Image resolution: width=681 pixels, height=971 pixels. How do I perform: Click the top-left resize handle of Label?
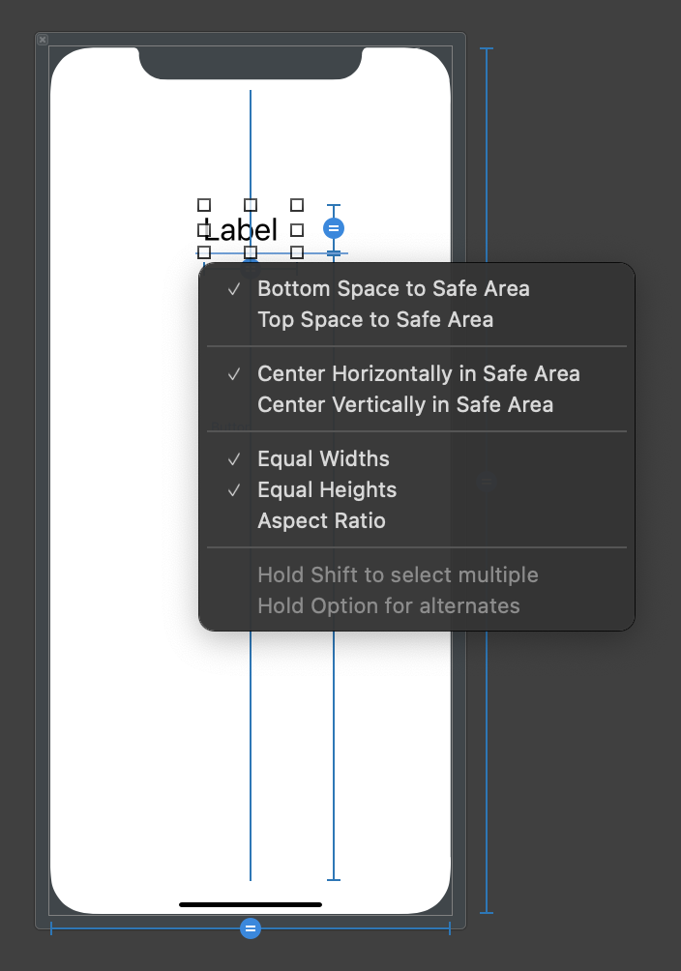[204, 205]
